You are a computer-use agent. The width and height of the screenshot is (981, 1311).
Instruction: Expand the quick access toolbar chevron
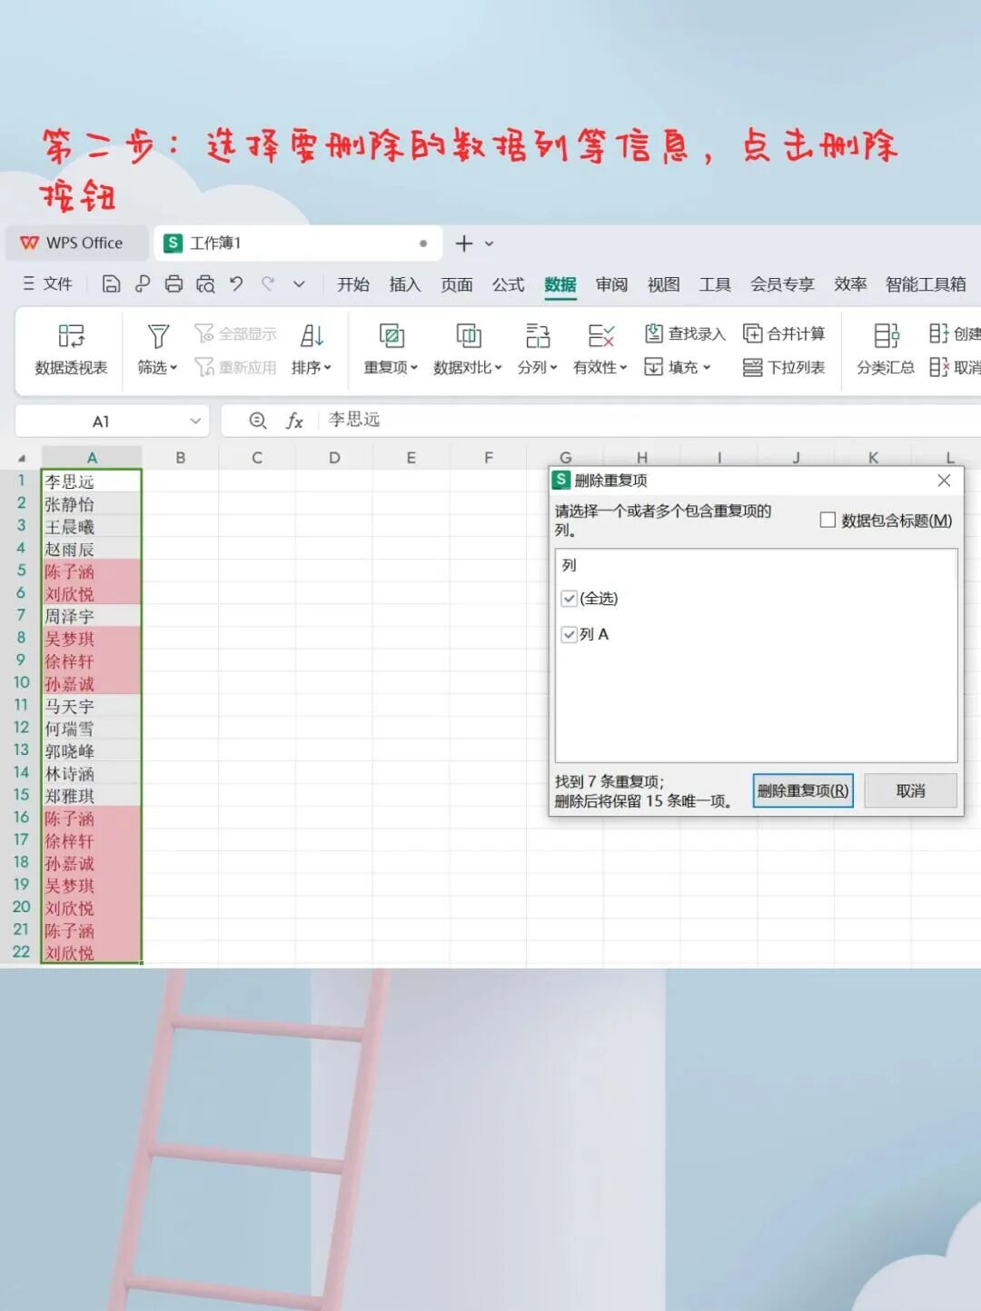click(299, 284)
